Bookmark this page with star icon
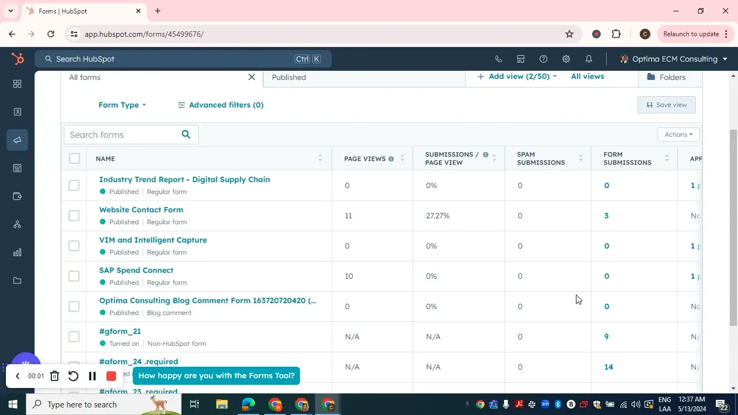The image size is (738, 415). [x=569, y=34]
